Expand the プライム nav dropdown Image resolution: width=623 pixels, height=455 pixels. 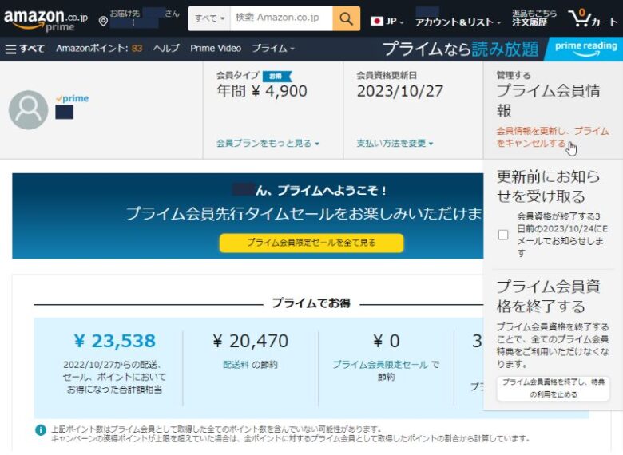[x=273, y=49]
